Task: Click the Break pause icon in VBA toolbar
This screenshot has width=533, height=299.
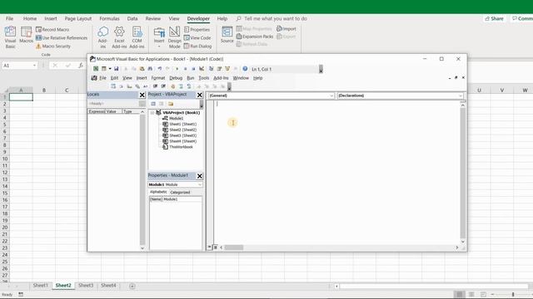Action: (x=185, y=69)
